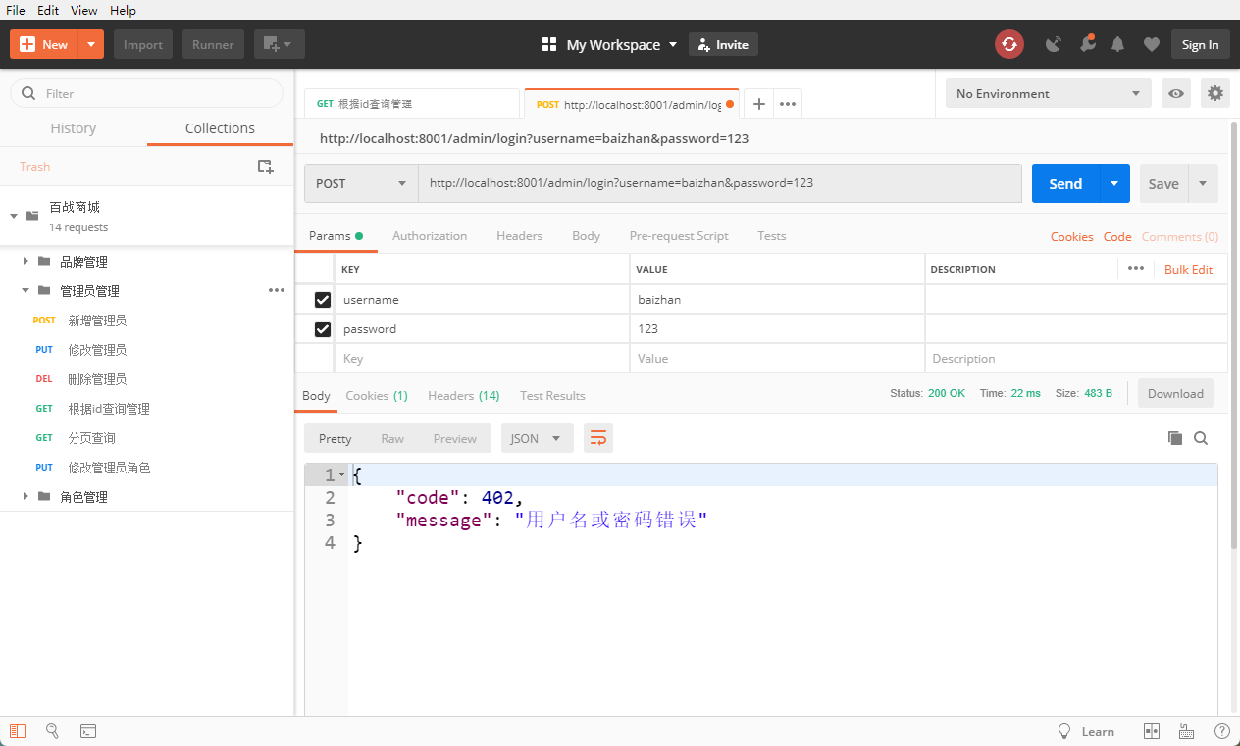
Task: Click the Invite button
Action: point(723,44)
